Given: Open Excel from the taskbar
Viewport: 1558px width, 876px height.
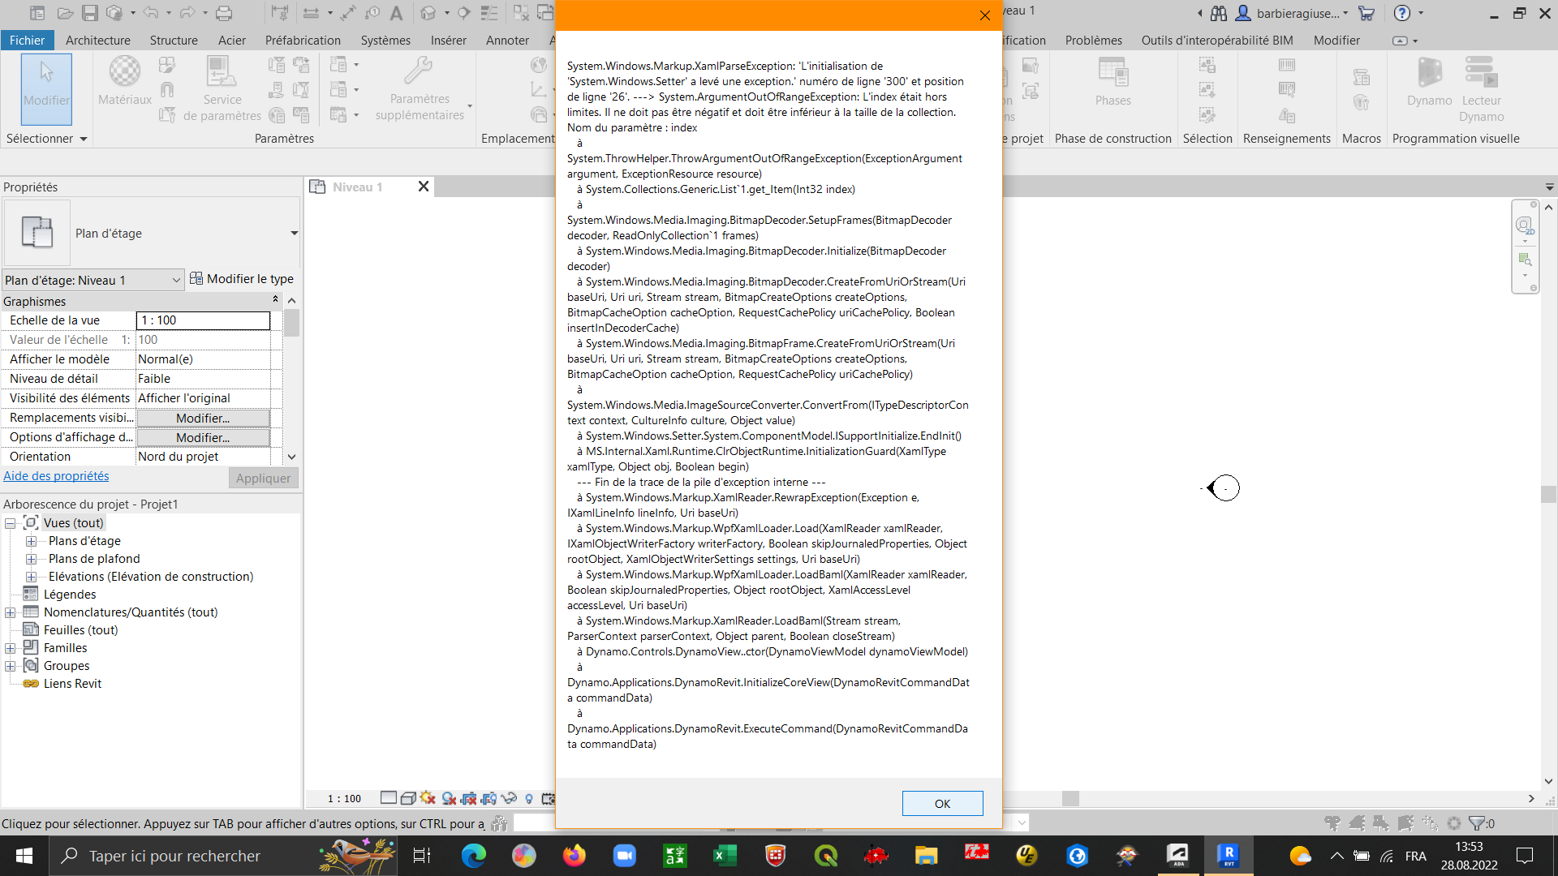Looking at the screenshot, I should 725,856.
